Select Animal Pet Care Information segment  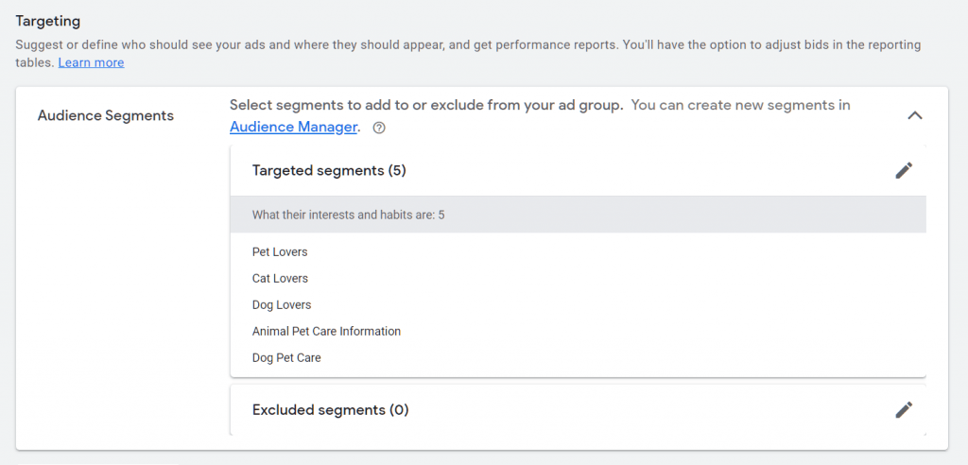[x=326, y=332]
